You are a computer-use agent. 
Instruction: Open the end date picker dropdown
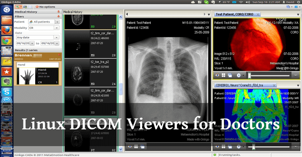(x=57, y=44)
